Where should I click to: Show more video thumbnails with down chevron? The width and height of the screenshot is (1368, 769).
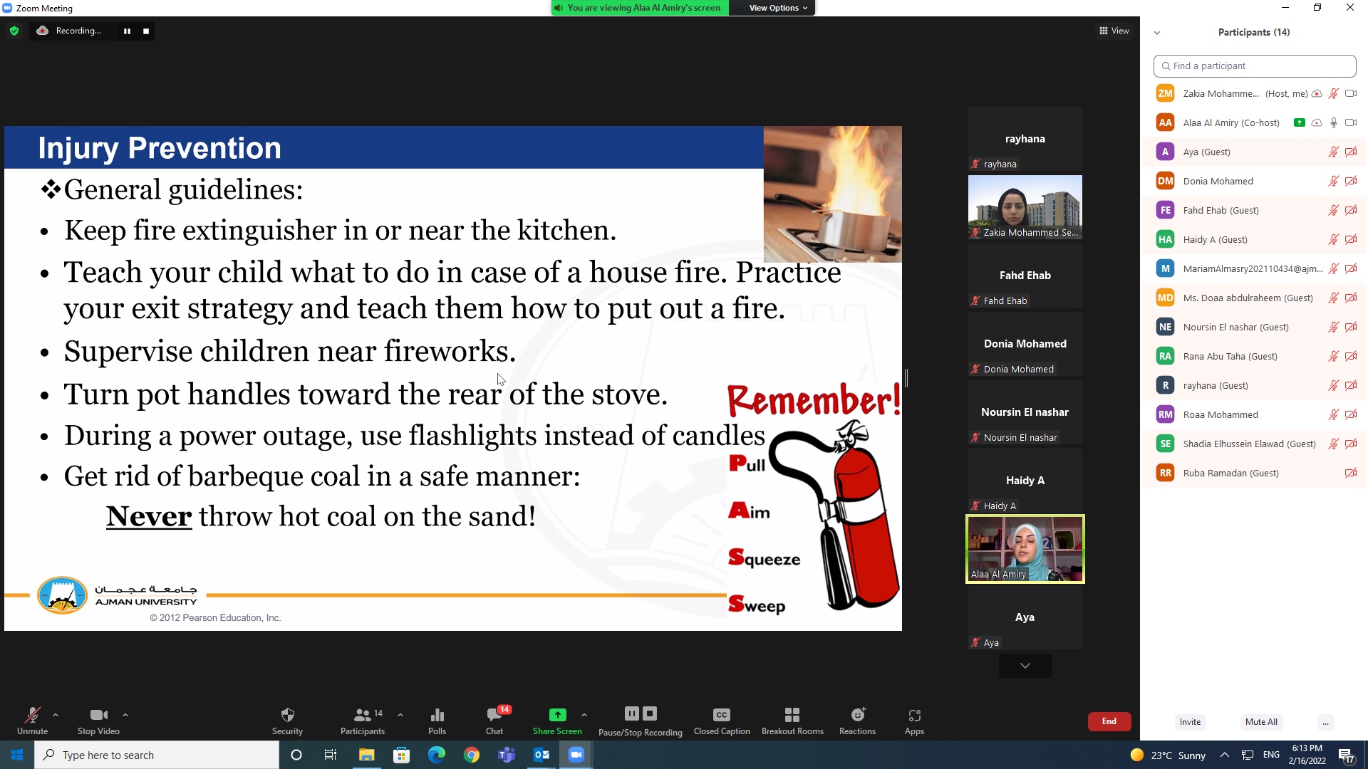click(1025, 666)
